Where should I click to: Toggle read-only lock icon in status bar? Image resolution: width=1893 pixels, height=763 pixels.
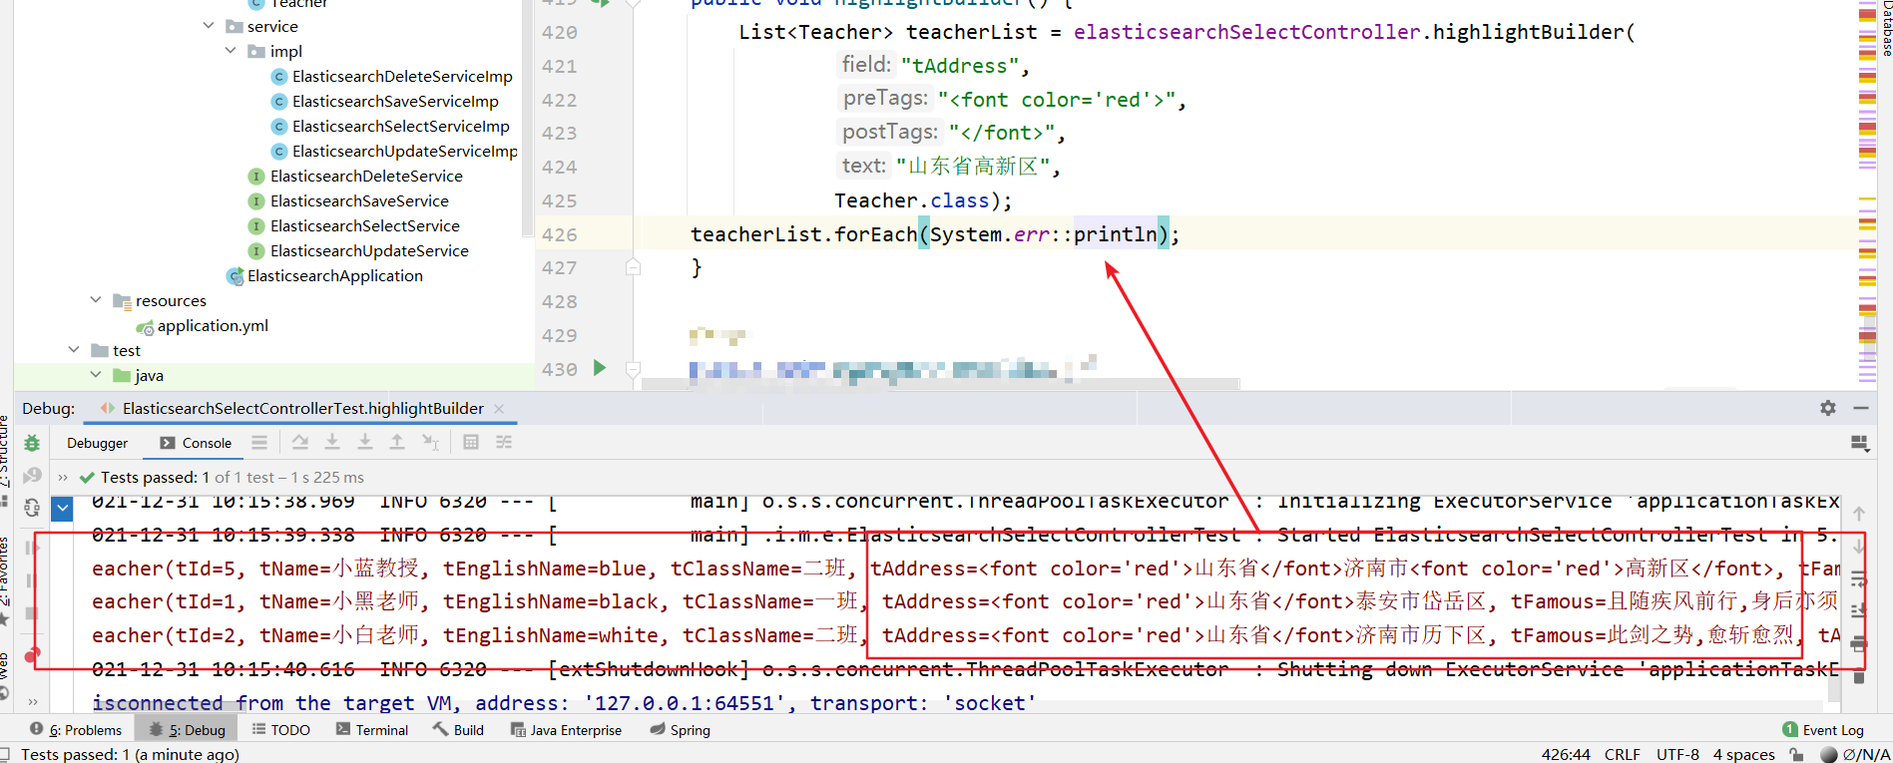(1796, 754)
